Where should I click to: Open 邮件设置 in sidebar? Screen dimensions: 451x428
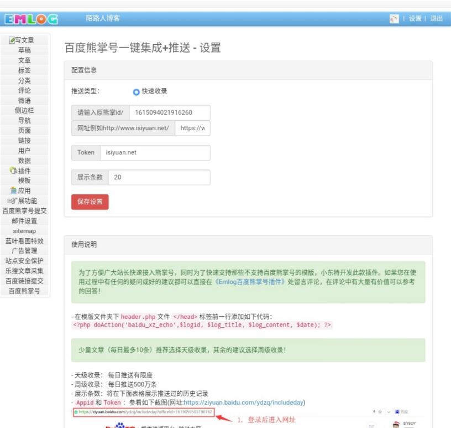[x=24, y=221]
